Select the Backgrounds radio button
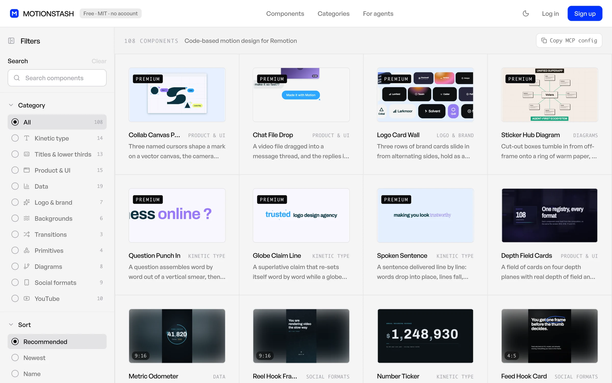 [x=15, y=218]
